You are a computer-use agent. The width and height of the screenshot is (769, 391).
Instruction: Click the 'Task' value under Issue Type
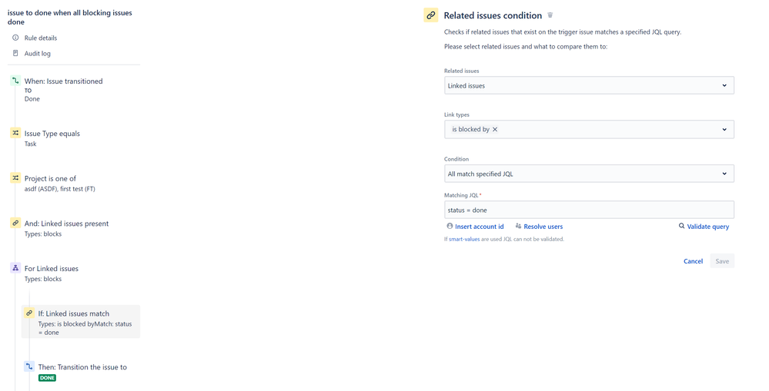[x=31, y=144]
